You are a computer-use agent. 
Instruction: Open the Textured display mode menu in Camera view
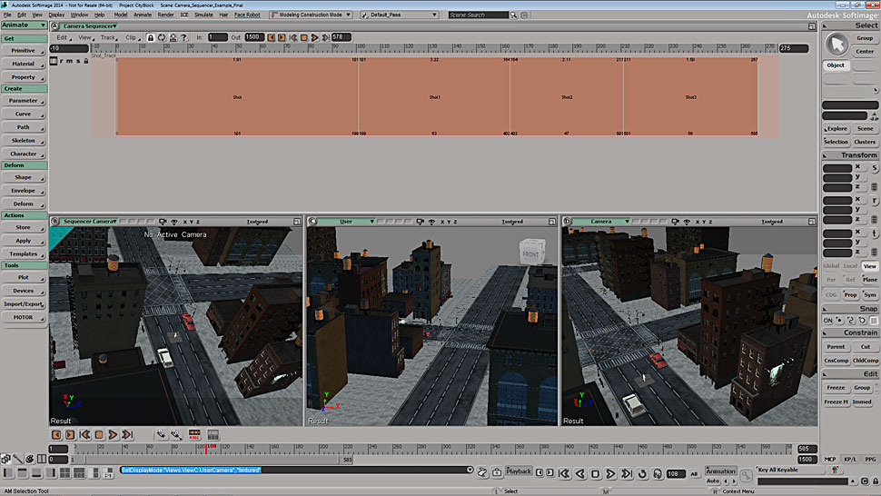(771, 221)
